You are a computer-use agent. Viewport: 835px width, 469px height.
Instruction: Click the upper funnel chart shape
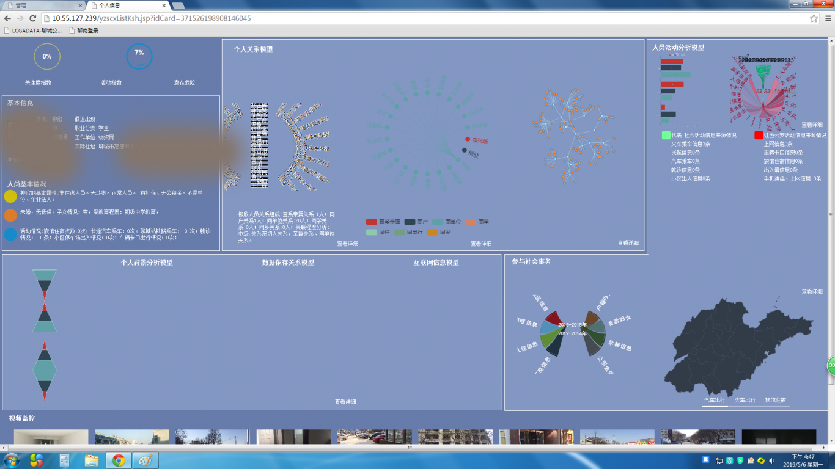[44, 300]
